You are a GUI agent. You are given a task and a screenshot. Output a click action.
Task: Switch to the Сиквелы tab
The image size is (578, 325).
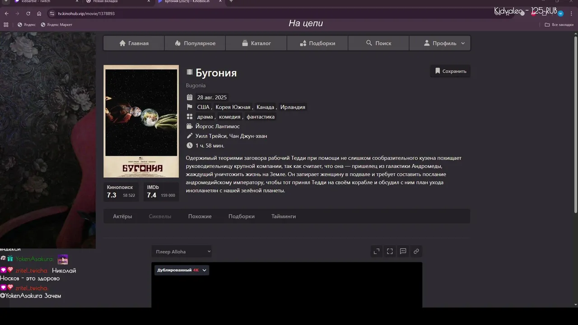click(160, 216)
